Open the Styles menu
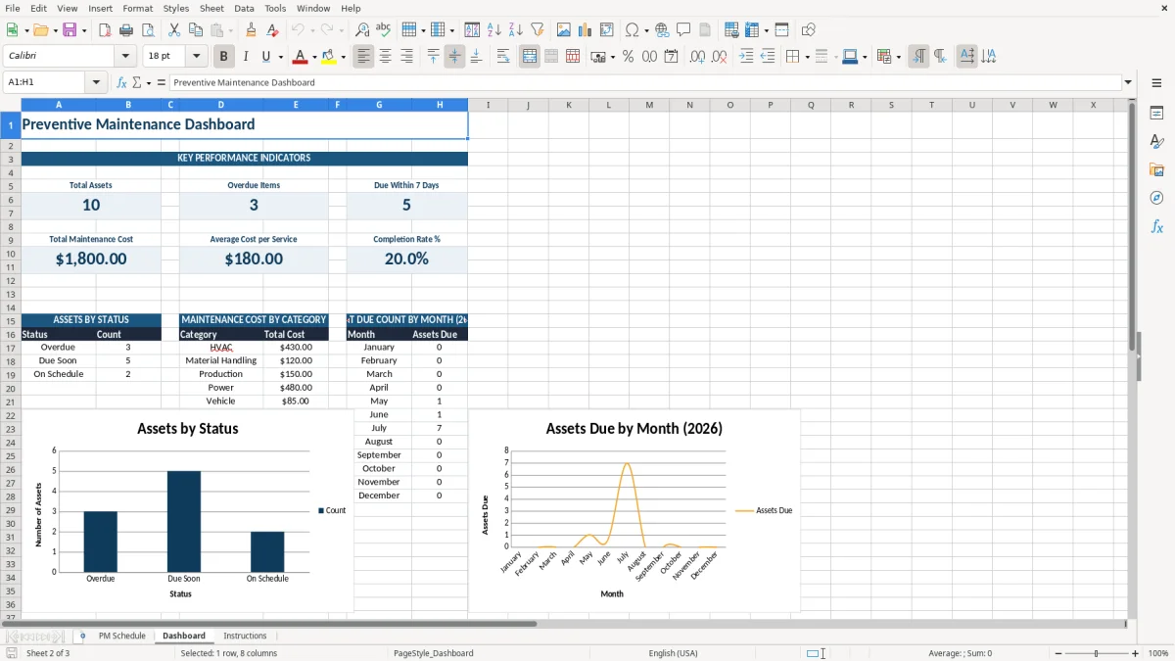 pos(176,8)
